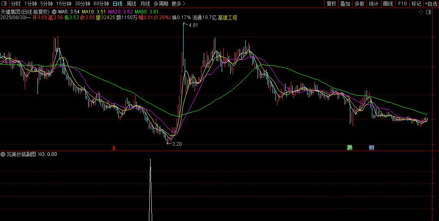
Task: Expand the 更多 periods menu
Action: tap(178, 4)
